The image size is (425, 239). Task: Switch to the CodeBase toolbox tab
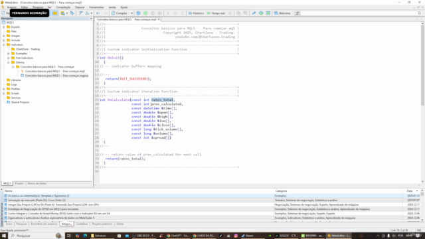[x=82, y=224]
